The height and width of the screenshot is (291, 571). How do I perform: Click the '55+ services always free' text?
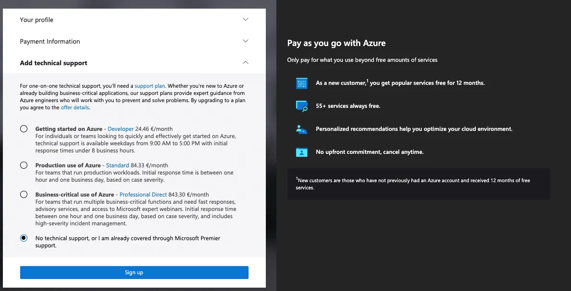348,106
